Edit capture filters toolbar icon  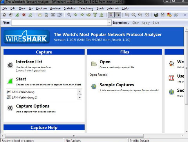[156, 15]
